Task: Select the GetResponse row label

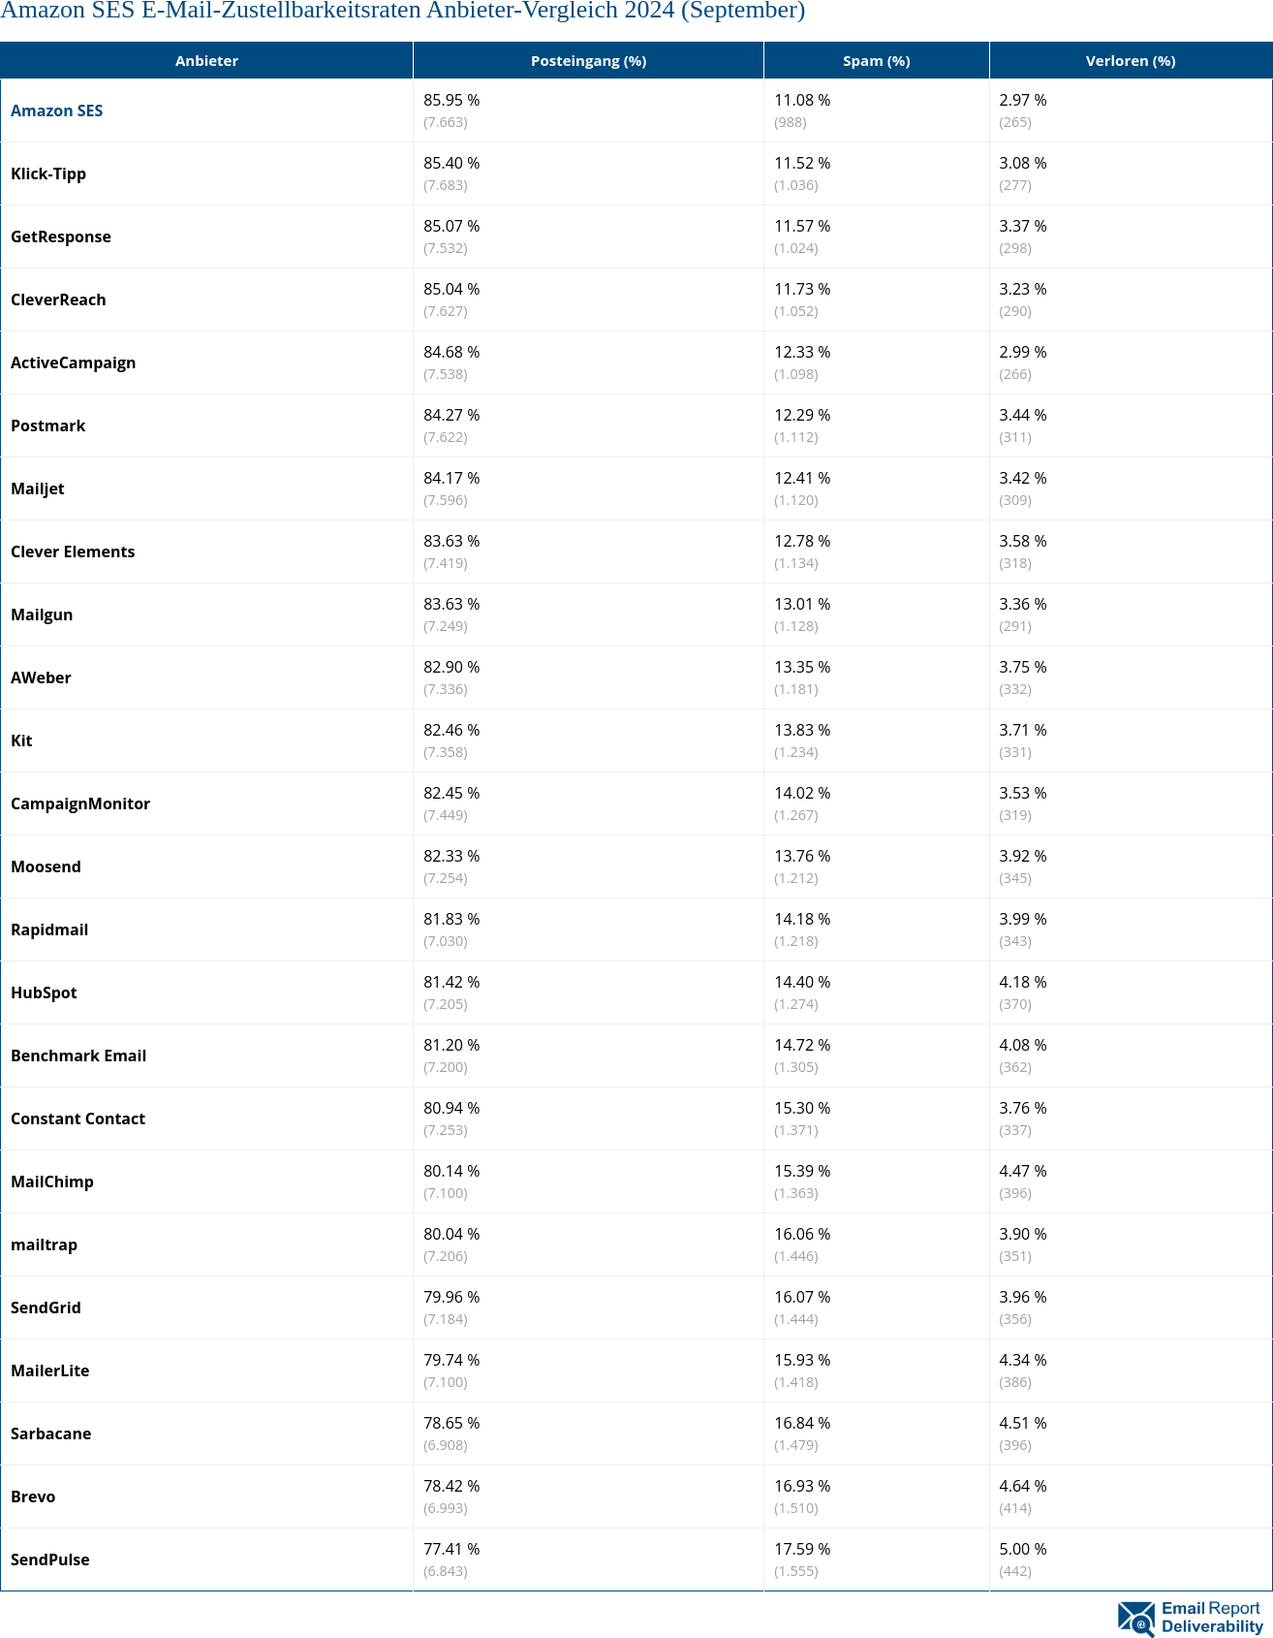Action: click(x=61, y=236)
